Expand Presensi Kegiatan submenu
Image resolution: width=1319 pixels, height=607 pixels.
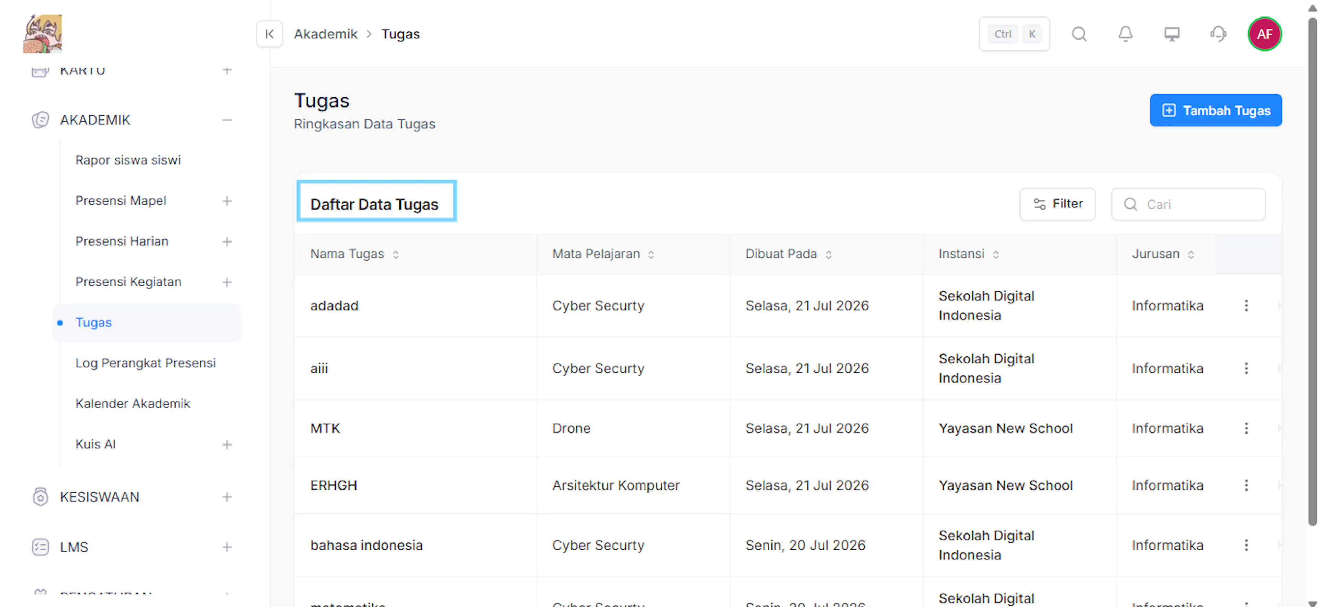click(227, 282)
